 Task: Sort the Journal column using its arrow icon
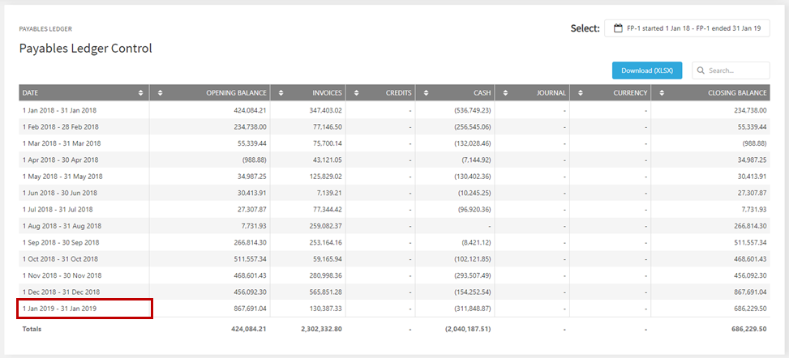tap(506, 93)
